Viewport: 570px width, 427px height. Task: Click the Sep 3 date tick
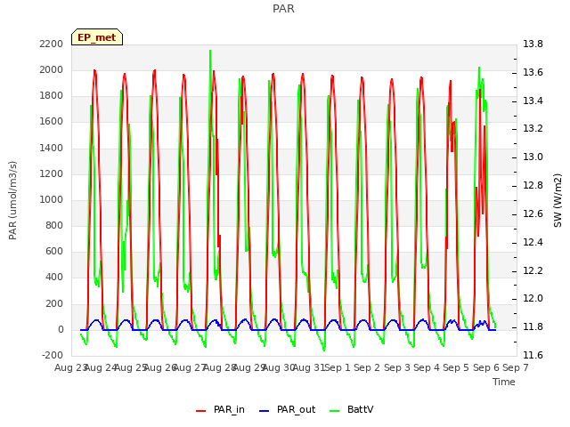click(x=397, y=367)
